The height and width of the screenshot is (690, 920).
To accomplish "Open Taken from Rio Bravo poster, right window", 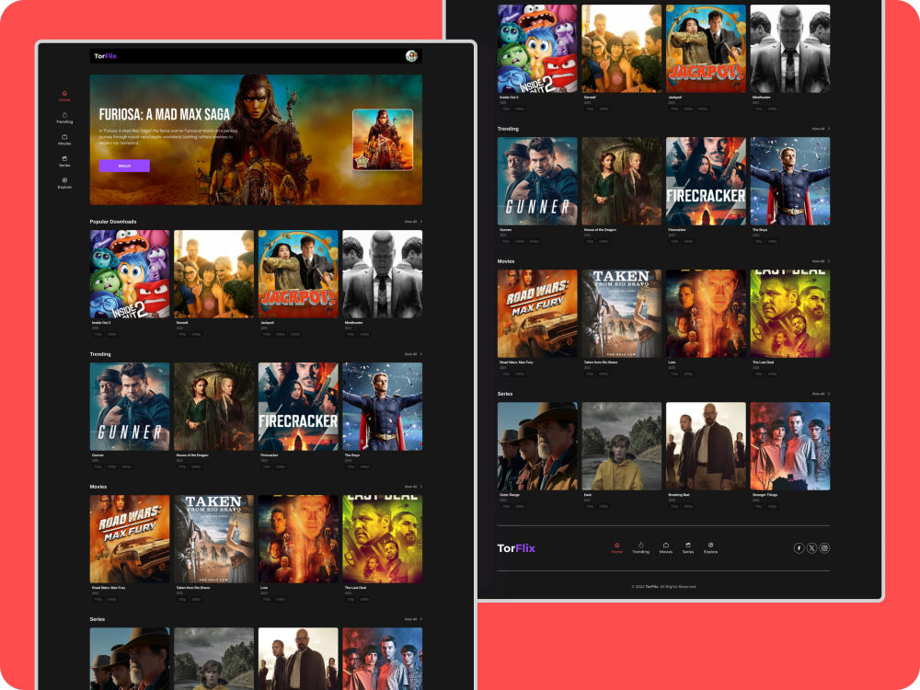I will pyautogui.click(x=621, y=314).
